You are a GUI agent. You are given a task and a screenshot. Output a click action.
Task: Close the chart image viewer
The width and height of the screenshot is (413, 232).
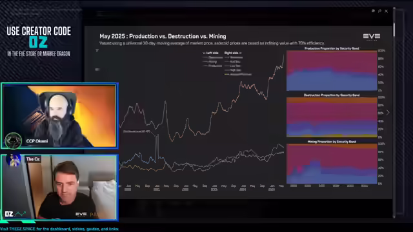tap(386, 11)
